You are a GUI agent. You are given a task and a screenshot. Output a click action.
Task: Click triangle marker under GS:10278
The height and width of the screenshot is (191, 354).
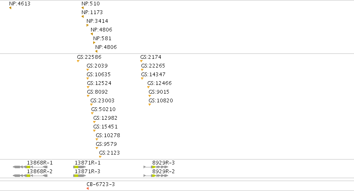click(x=97, y=140)
